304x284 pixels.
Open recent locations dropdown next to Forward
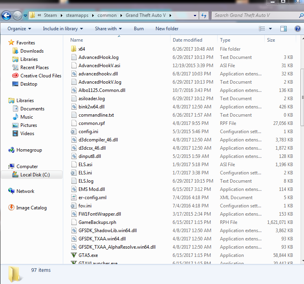tap(25, 15)
